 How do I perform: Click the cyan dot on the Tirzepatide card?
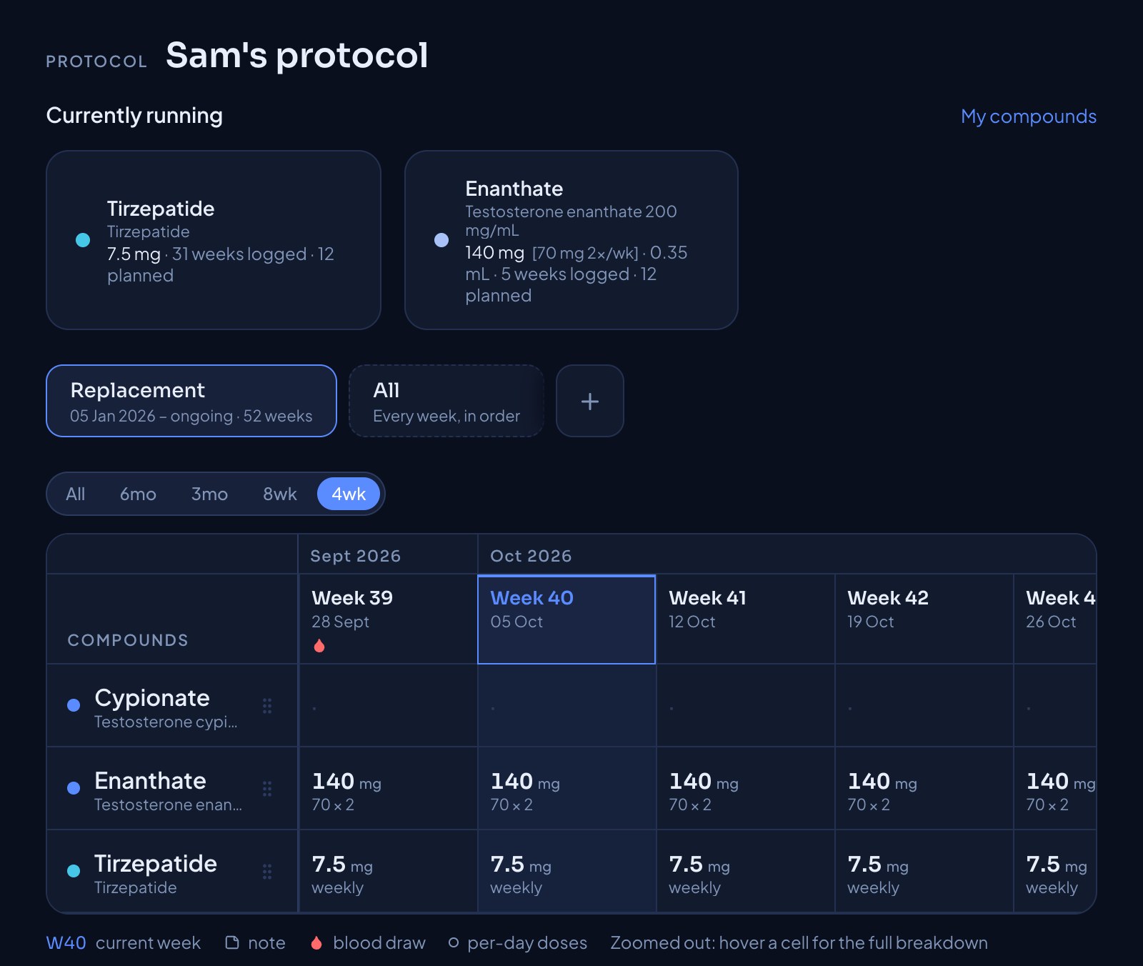(83, 240)
